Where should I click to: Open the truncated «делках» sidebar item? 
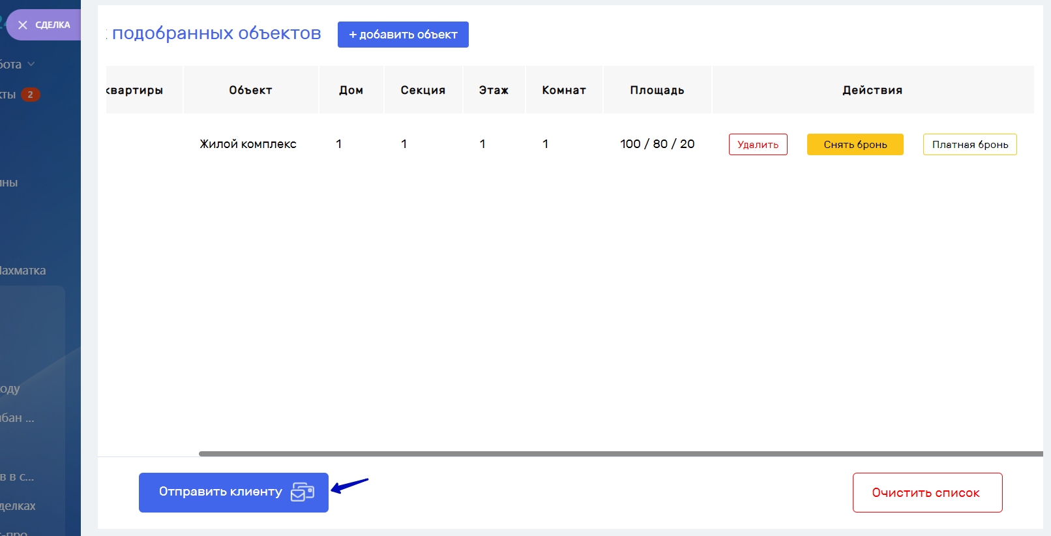click(18, 506)
